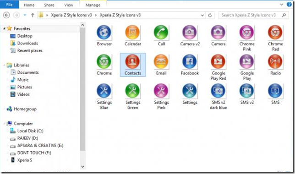
Task: Select Computer in navigation pane
Action: pos(23,124)
